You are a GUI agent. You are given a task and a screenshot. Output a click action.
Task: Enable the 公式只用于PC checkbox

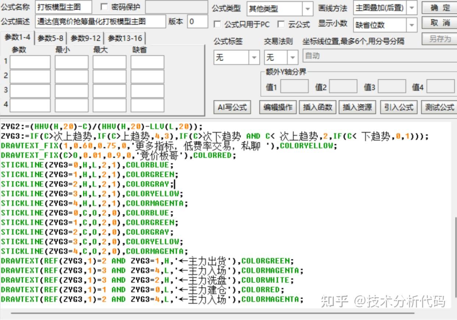point(217,25)
